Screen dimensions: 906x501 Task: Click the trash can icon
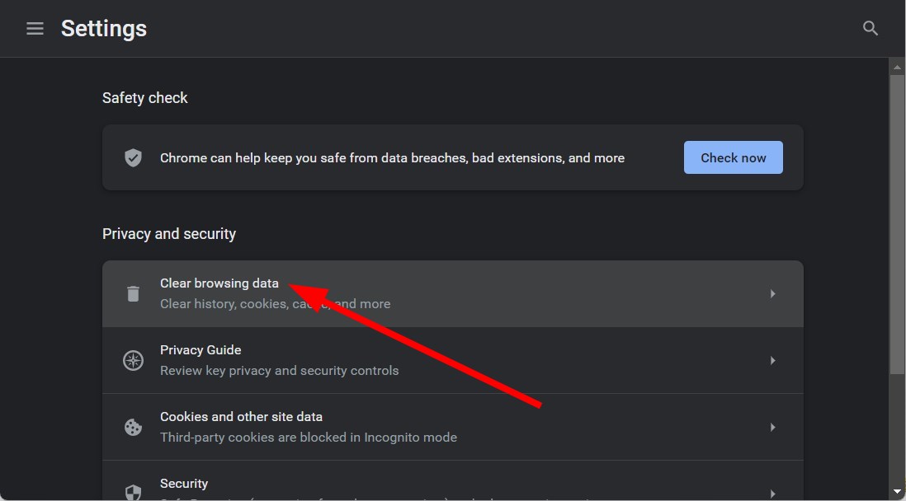click(133, 293)
